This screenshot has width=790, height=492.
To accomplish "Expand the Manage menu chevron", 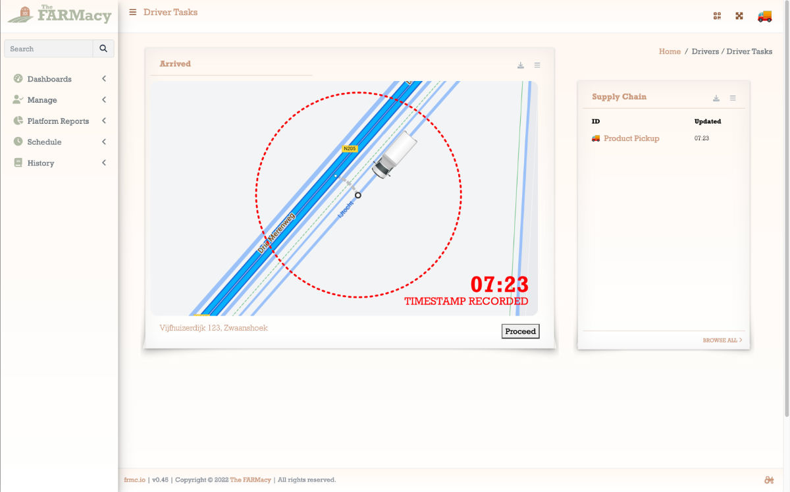I will 104,100.
